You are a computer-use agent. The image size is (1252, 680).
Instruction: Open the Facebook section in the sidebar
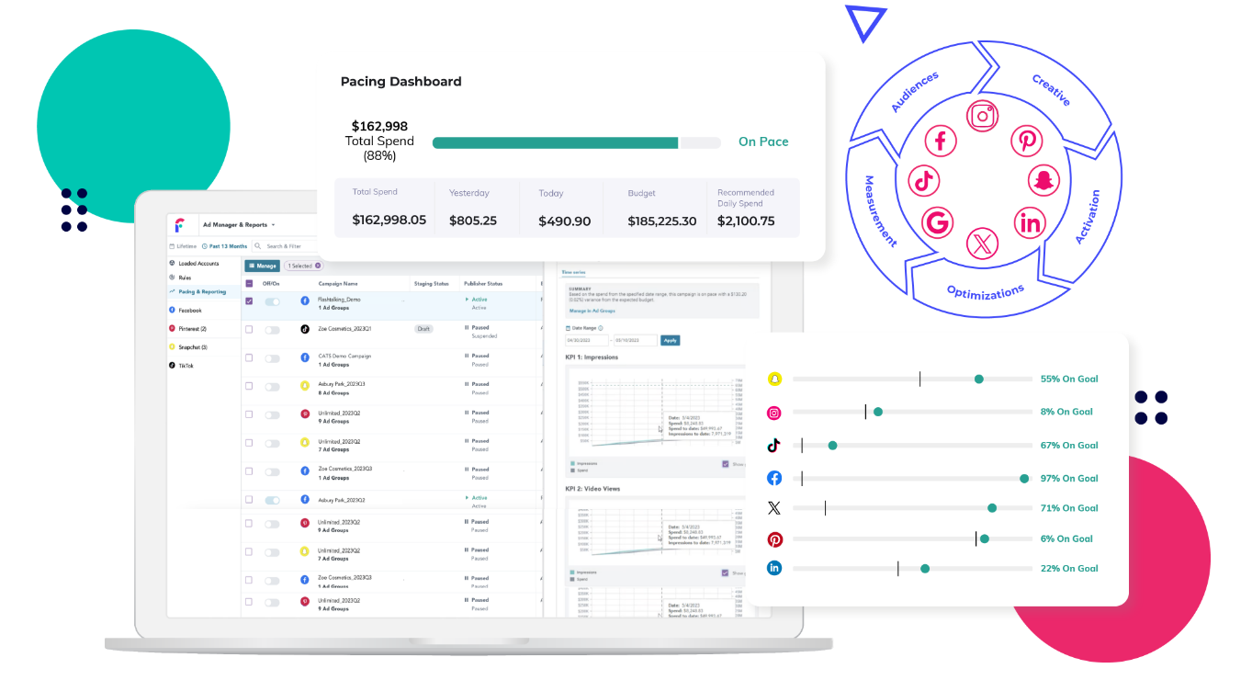[x=189, y=311]
